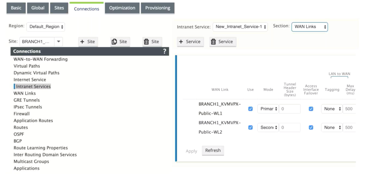The height and width of the screenshot is (175, 370).
Task: Open Inter Routing Domain Services
Action: click(45, 155)
